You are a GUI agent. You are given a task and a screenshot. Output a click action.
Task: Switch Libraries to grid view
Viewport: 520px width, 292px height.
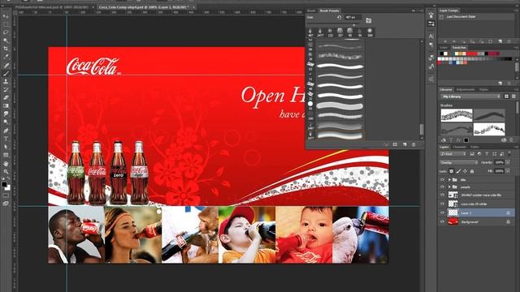tap(506, 97)
